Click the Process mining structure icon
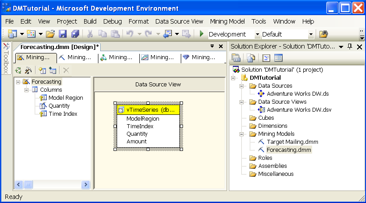Screen dimensions: 366x203 [x=18, y=70]
